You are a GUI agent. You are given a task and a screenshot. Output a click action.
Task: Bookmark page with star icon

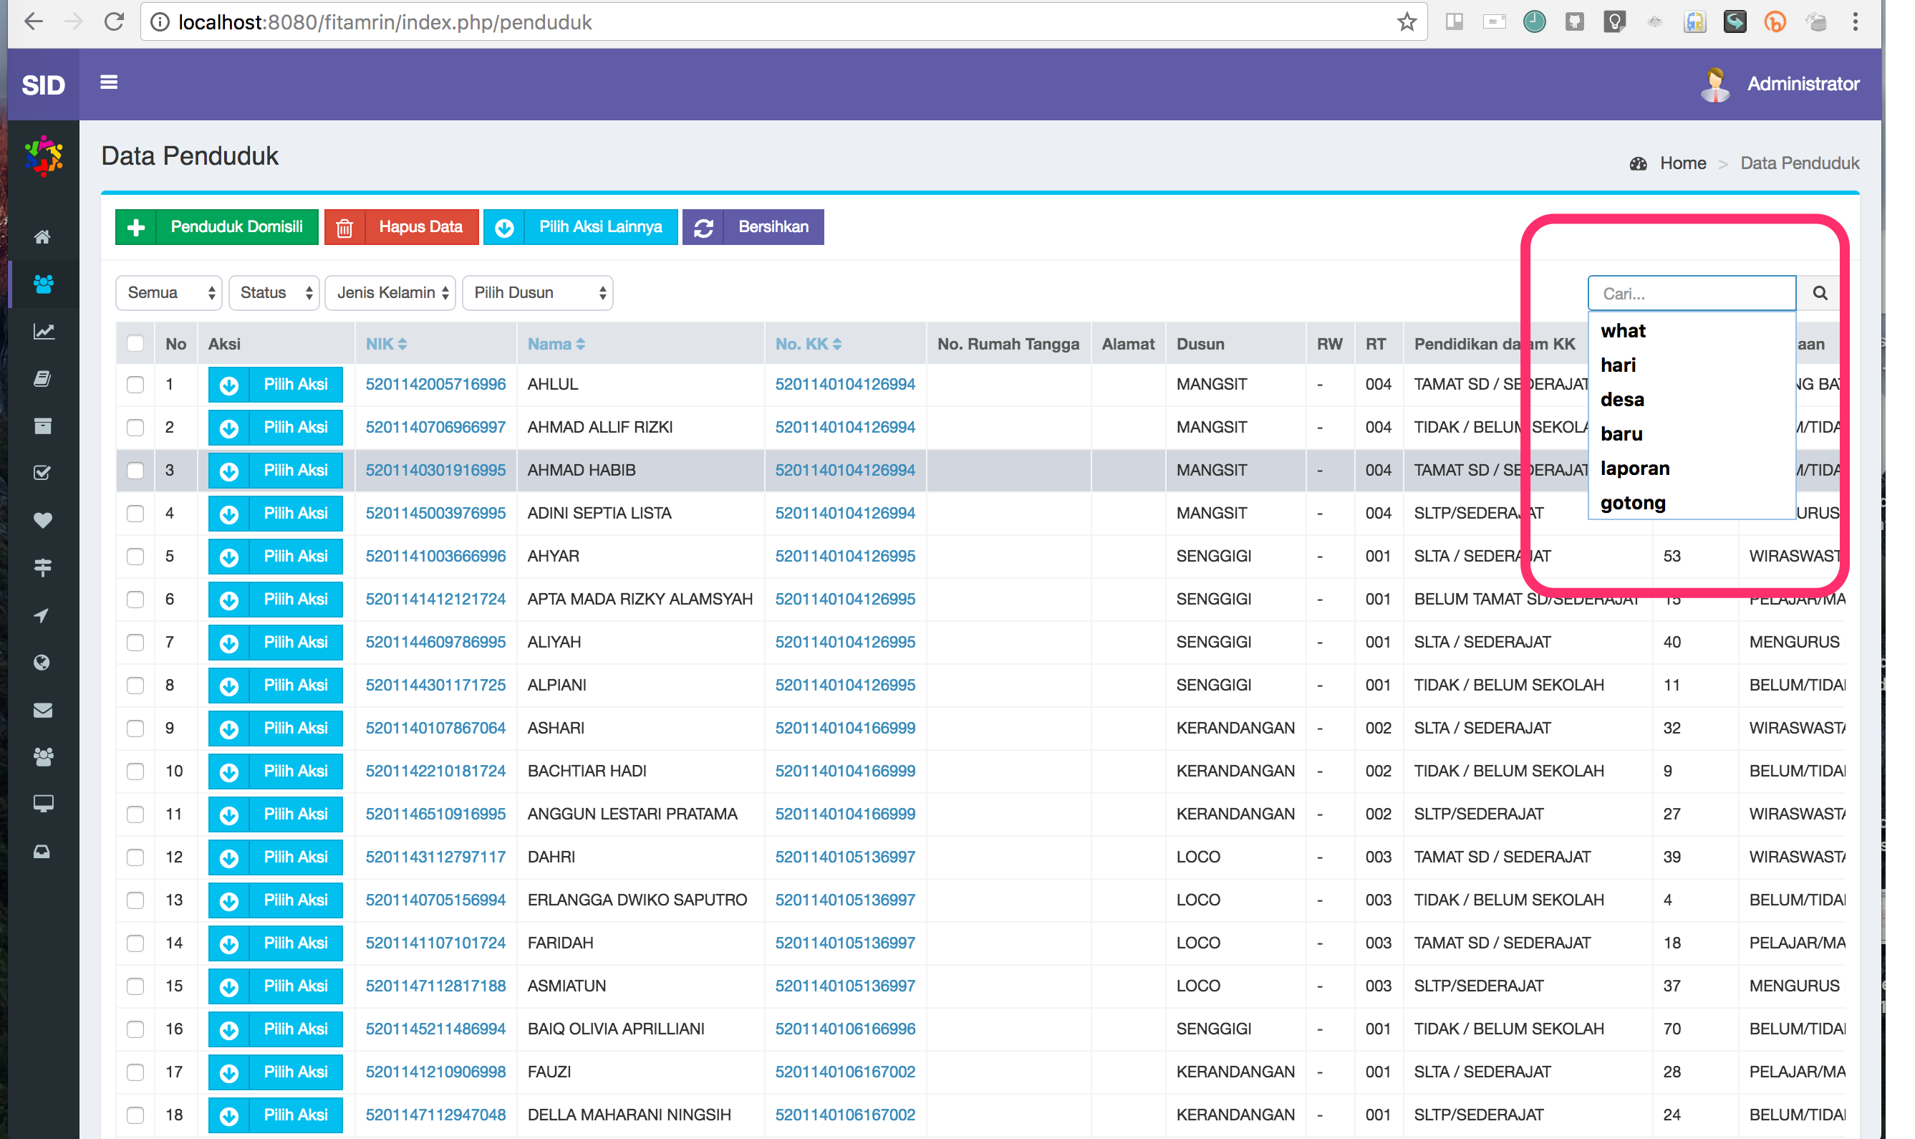[1407, 21]
